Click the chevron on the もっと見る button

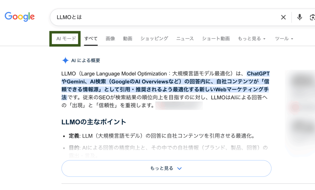(179, 168)
